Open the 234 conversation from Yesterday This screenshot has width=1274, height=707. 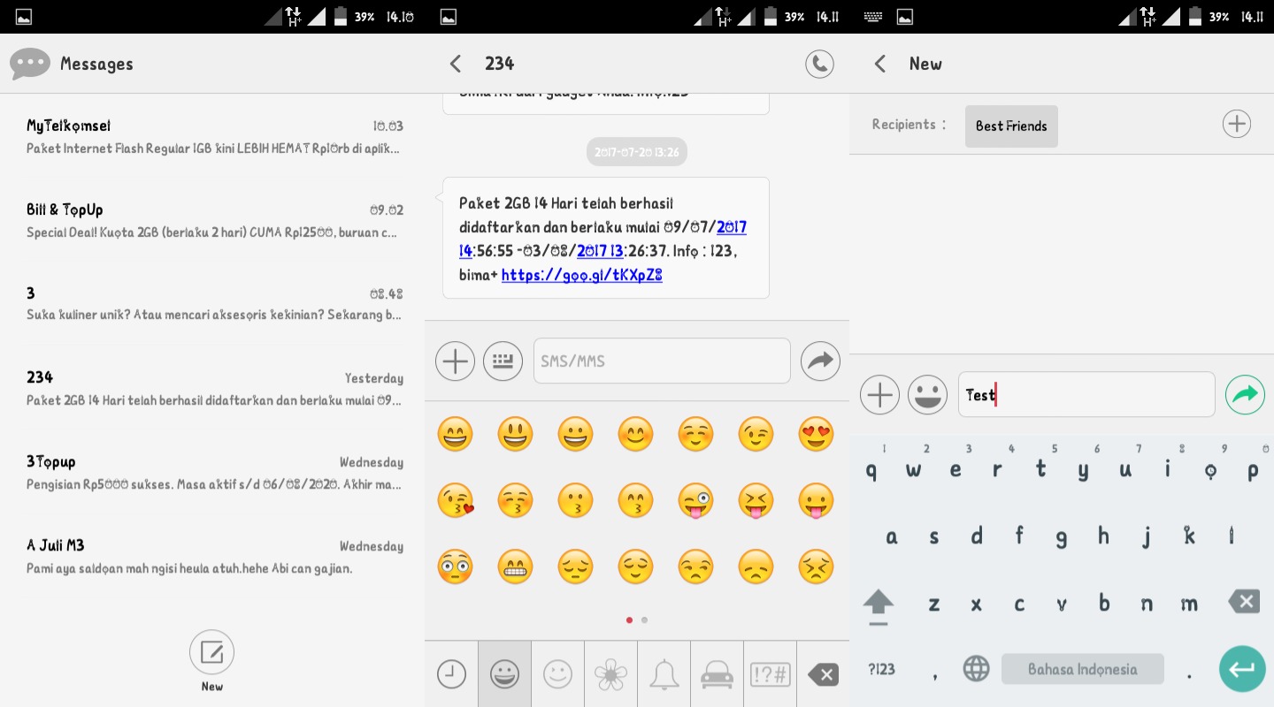pyautogui.click(x=212, y=388)
